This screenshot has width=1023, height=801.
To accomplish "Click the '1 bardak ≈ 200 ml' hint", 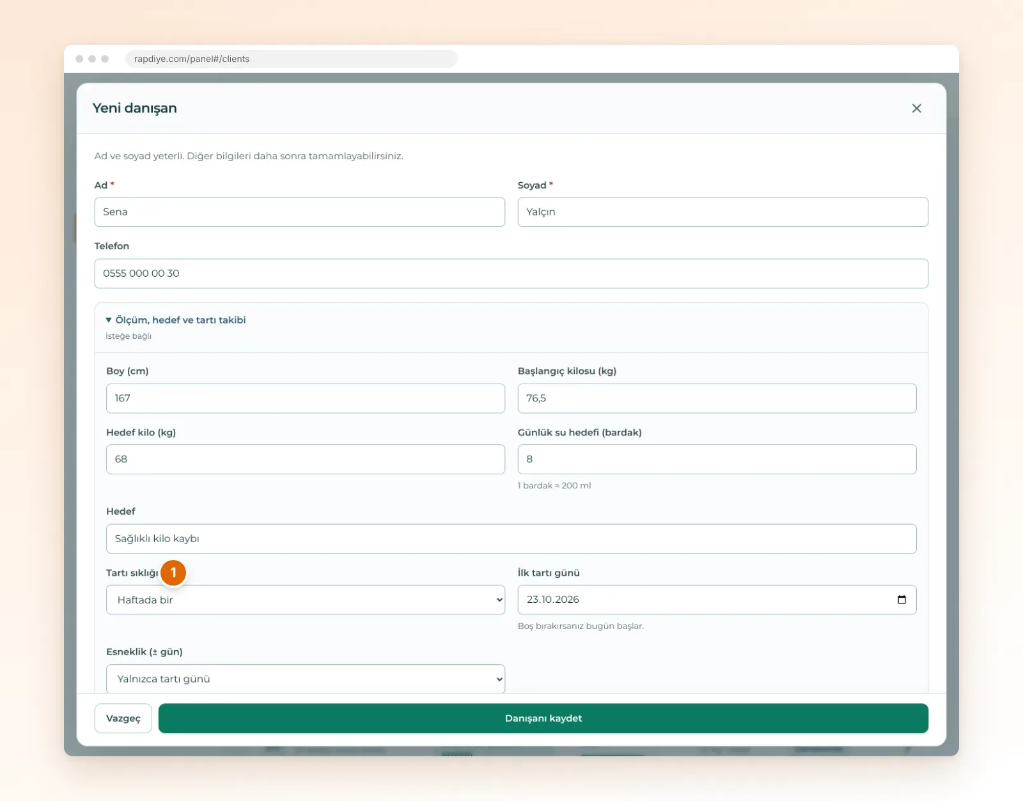I will [x=554, y=486].
